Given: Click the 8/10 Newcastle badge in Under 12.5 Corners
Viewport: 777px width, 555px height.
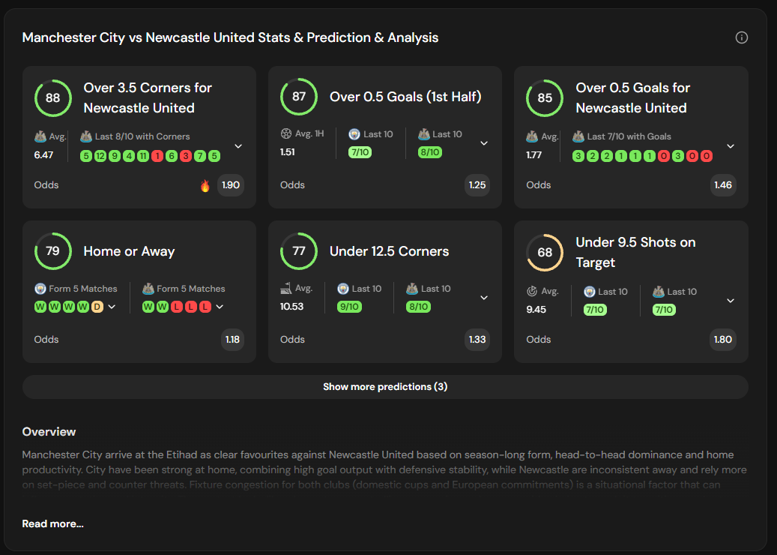Looking at the screenshot, I should (418, 307).
